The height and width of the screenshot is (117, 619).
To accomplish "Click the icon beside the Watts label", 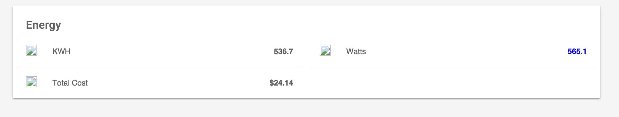I will (x=325, y=50).
